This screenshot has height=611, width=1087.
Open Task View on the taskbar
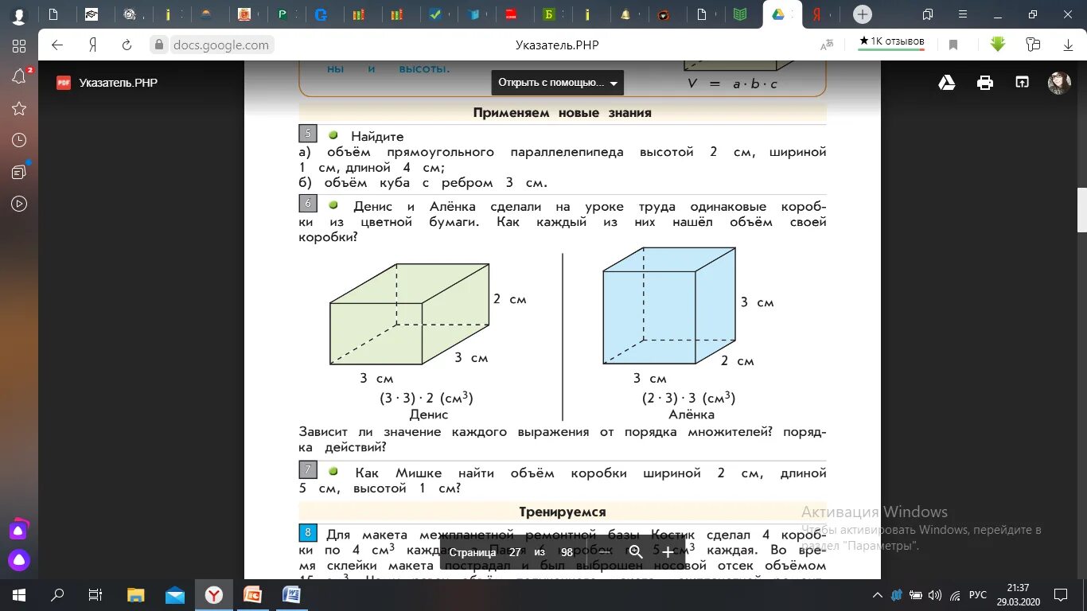(x=95, y=594)
